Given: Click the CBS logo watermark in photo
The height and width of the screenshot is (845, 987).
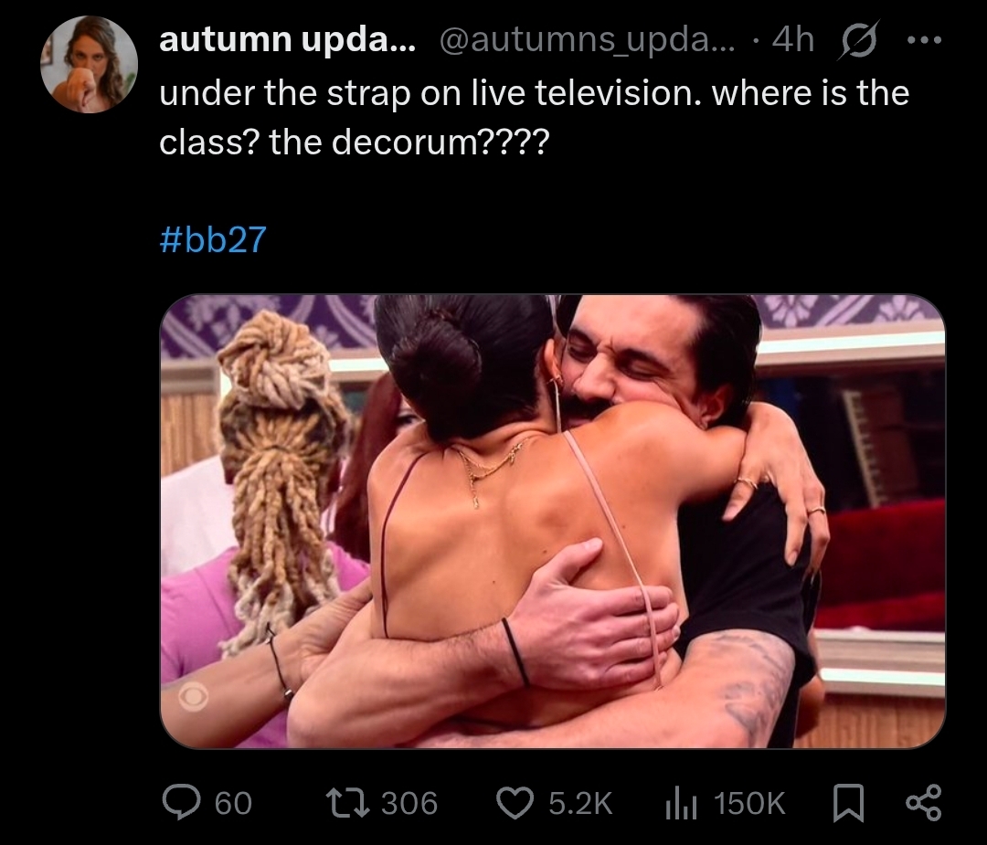Looking at the screenshot, I should pos(192,698).
